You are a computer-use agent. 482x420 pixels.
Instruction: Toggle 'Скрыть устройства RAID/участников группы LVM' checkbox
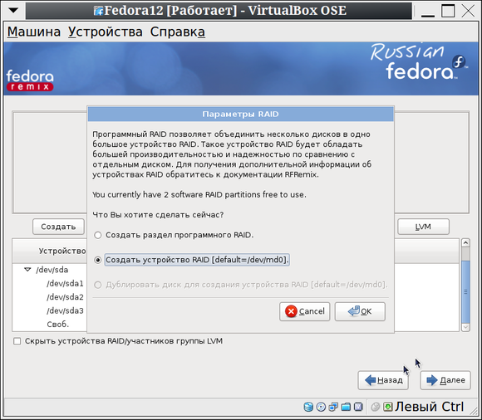pos(17,341)
